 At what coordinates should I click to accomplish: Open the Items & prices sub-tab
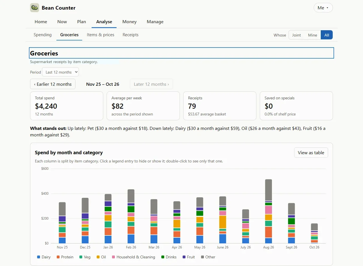tap(100, 35)
